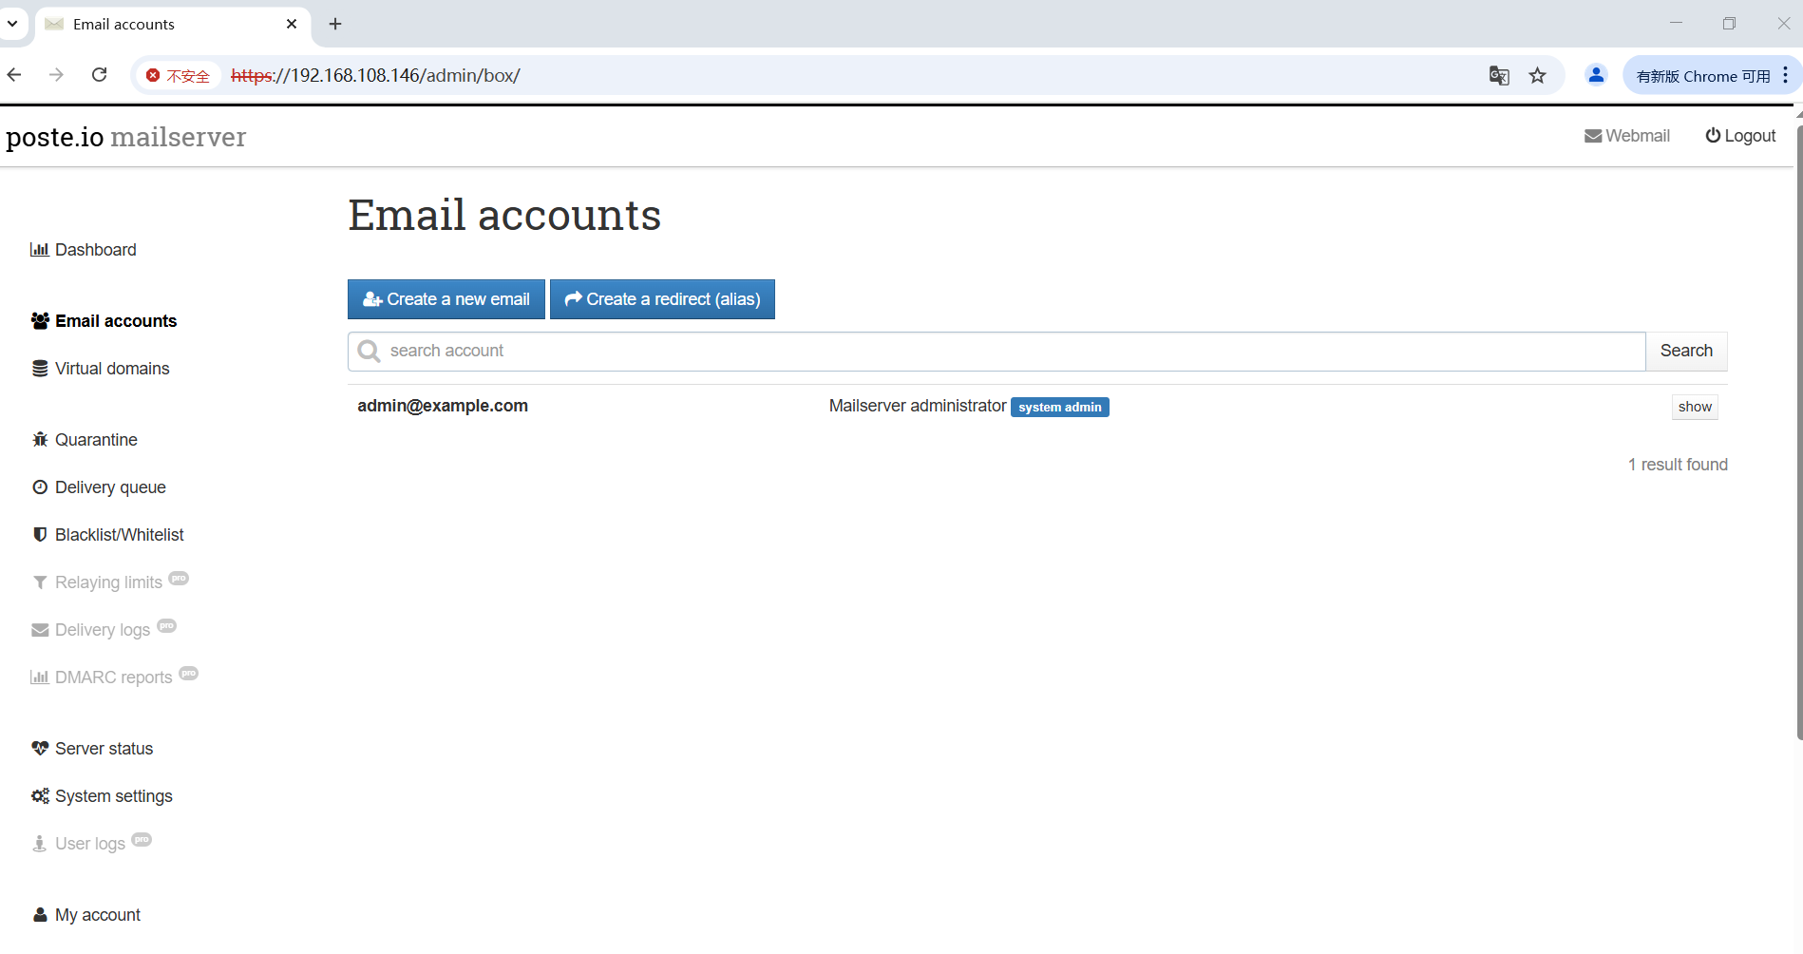Open Webmail from the top bar

click(1626, 136)
